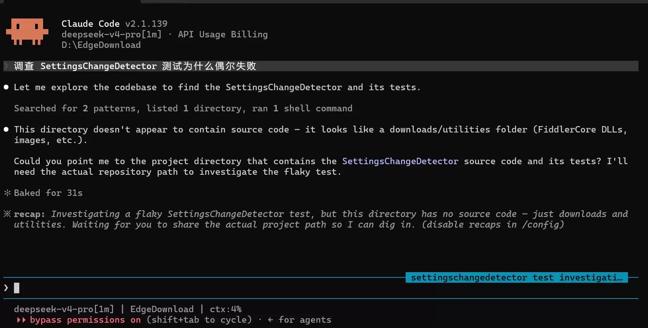Viewport: 648px width, 328px height.
Task: Click the "bypass permissions on" mode indicator
Action: (85, 320)
